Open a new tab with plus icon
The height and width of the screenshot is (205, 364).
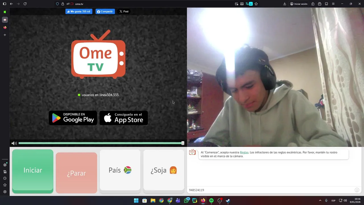coord(5,35)
